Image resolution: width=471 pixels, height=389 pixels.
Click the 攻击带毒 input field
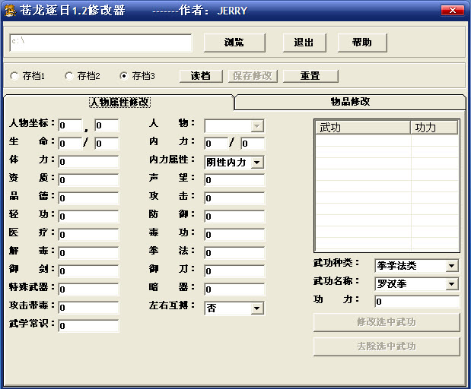click(88, 308)
